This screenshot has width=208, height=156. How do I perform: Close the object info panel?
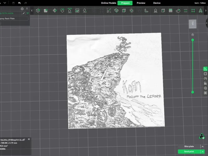(x=29, y=139)
